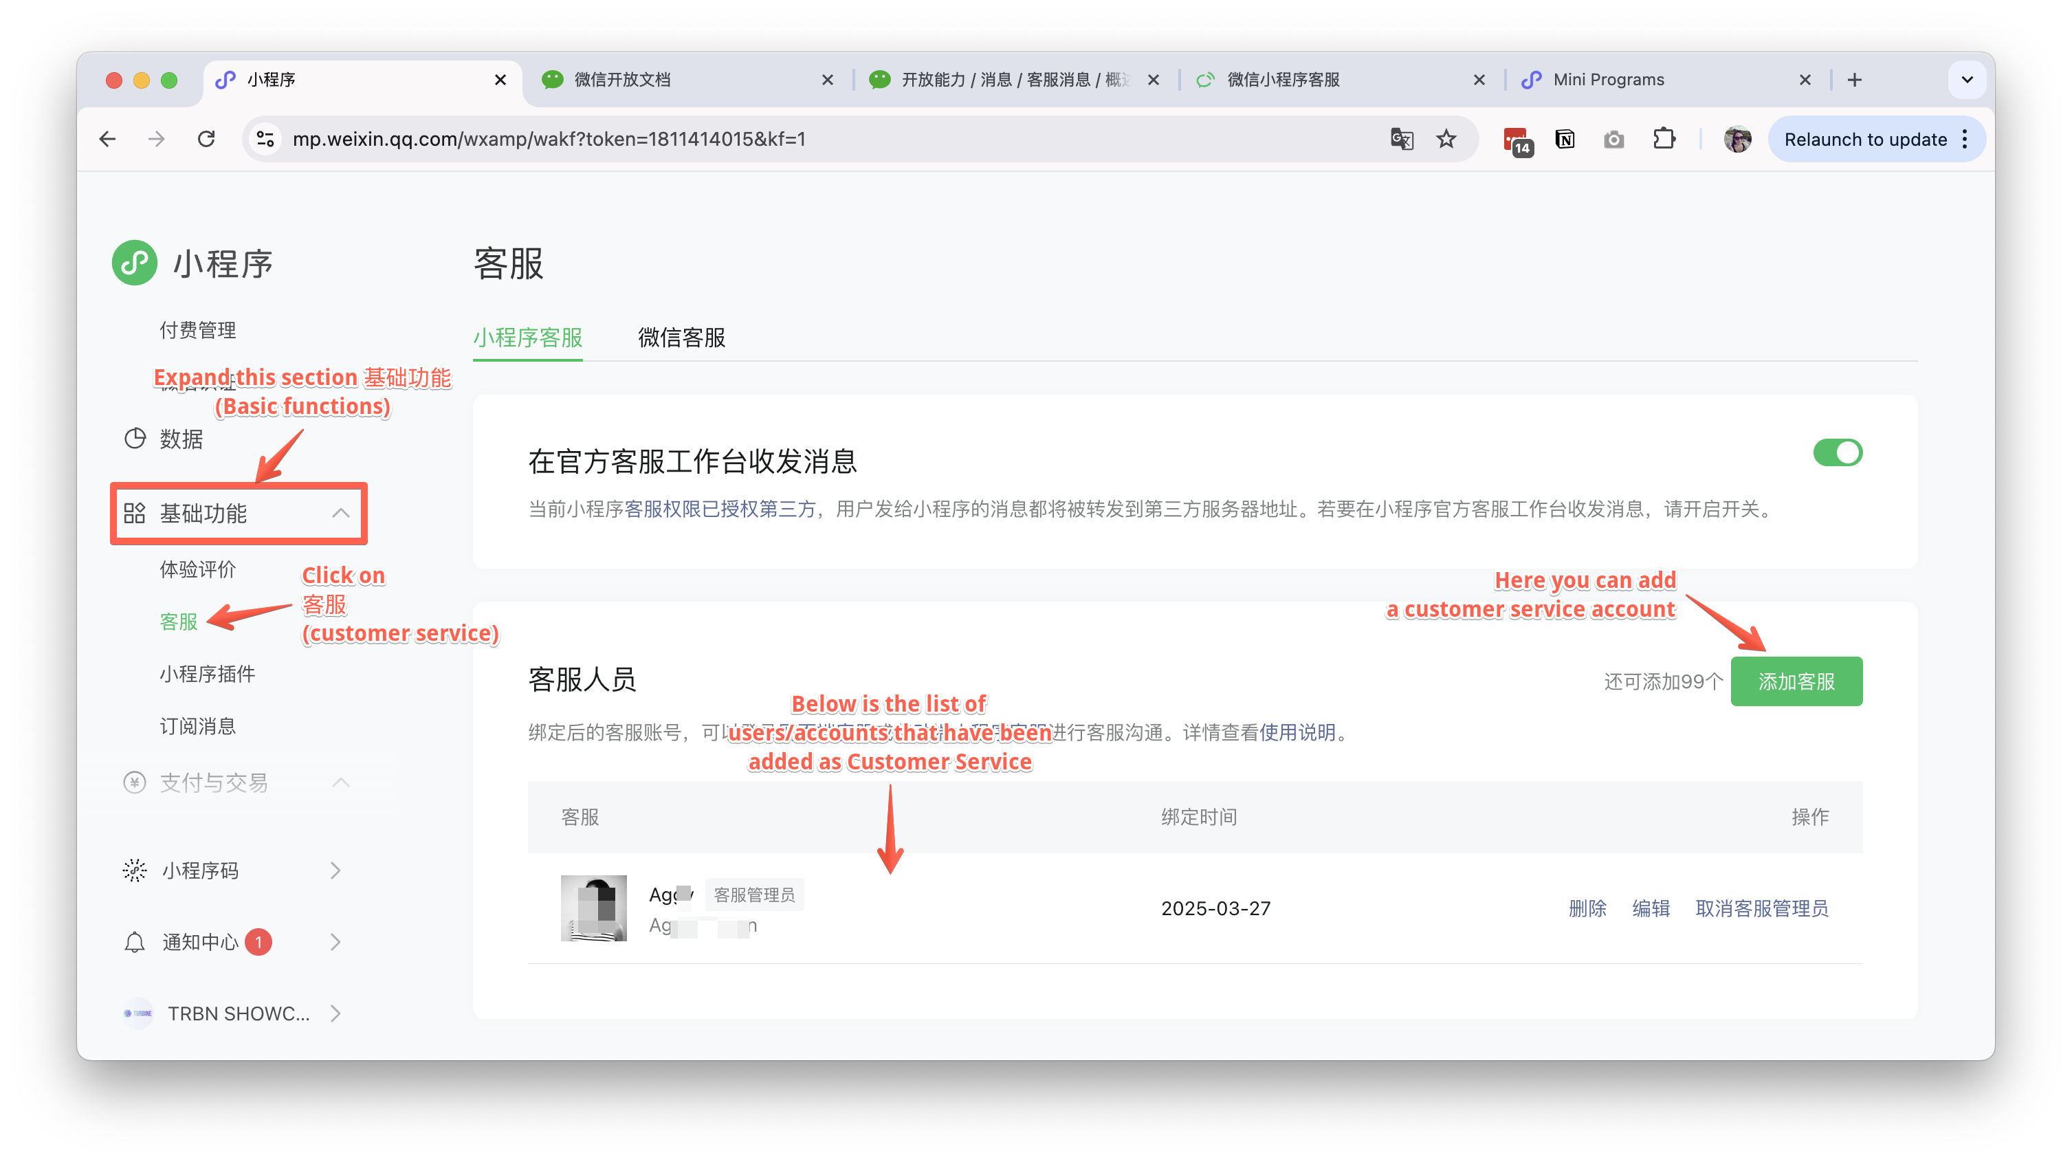Reload the page with the refresh icon

[207, 139]
